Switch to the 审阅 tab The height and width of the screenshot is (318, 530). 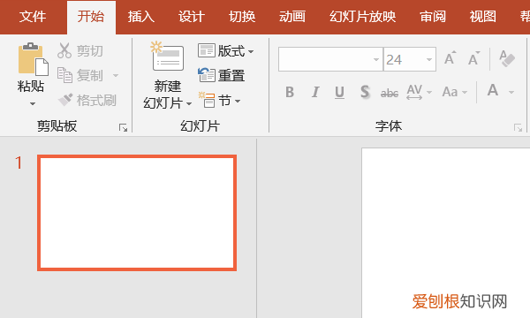(433, 17)
